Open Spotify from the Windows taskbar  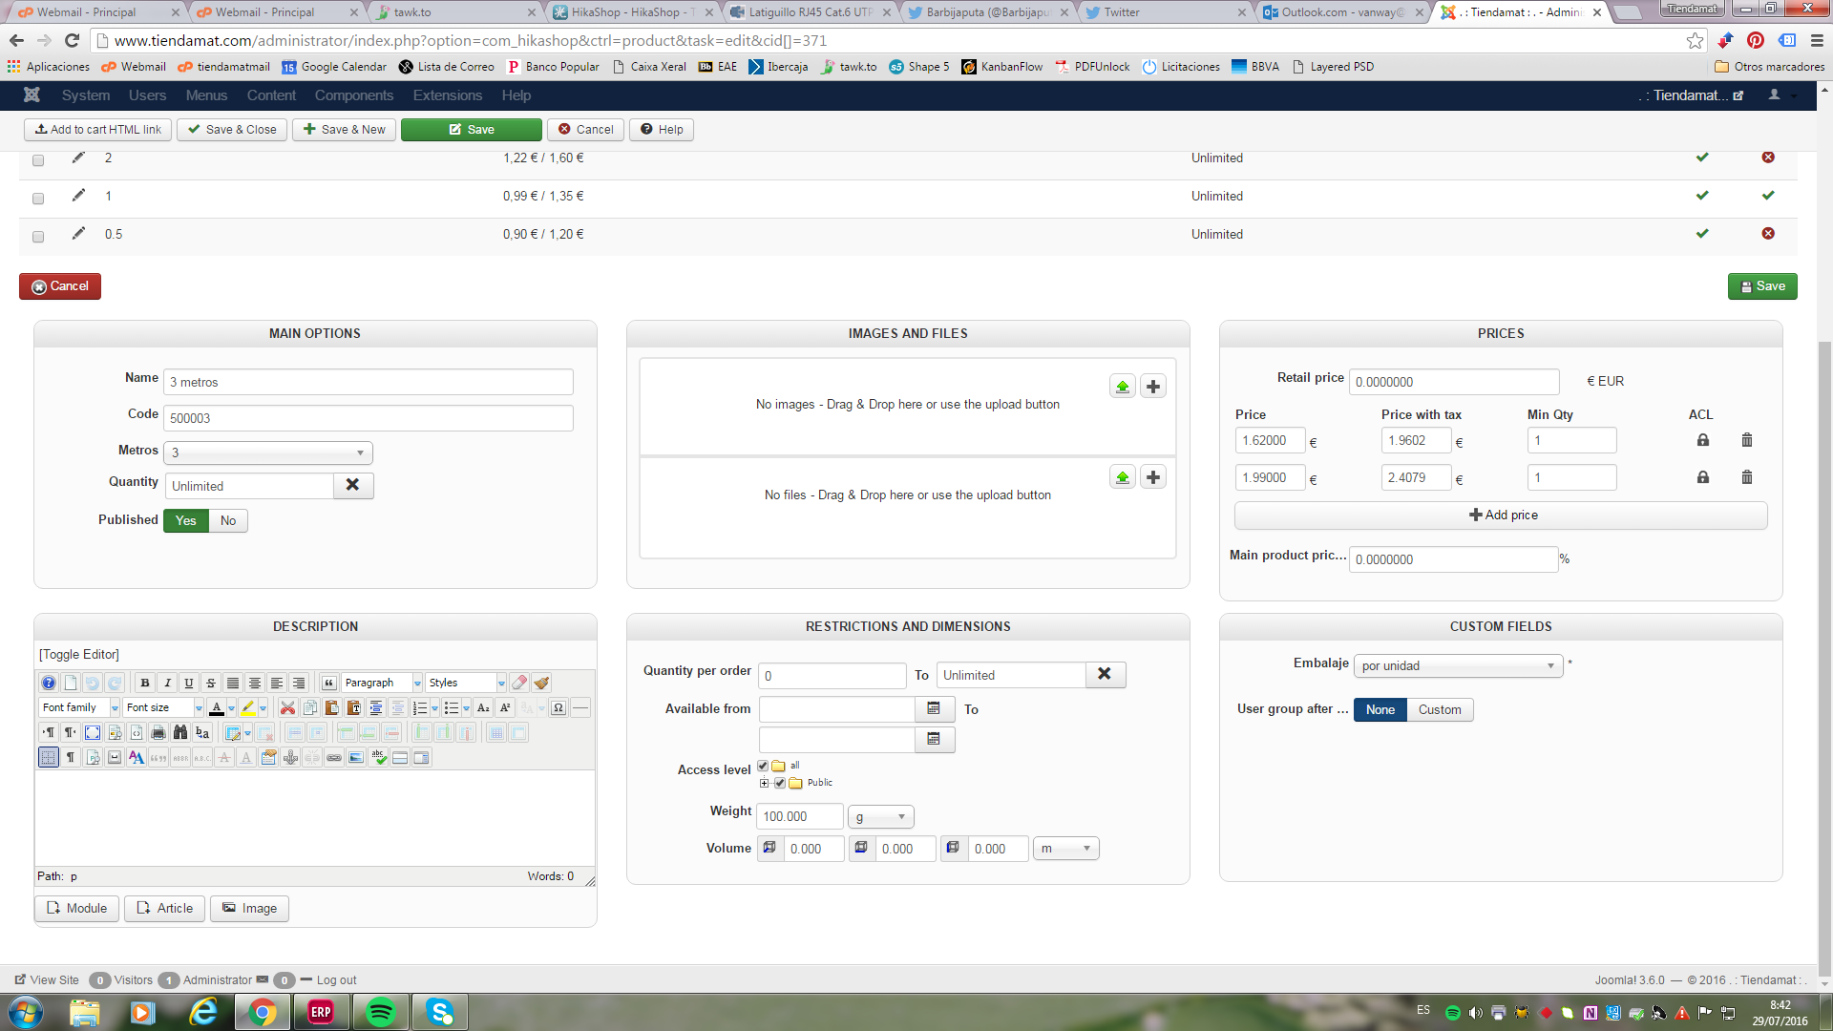coord(381,1012)
